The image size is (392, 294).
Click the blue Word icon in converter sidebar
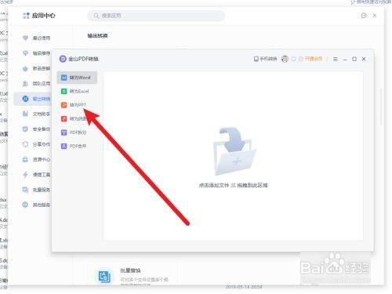click(64, 78)
